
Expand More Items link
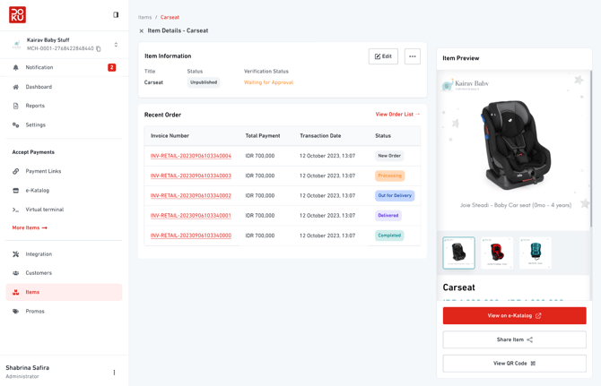(x=30, y=227)
